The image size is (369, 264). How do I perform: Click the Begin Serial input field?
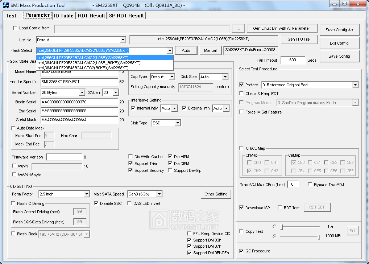click(79, 102)
